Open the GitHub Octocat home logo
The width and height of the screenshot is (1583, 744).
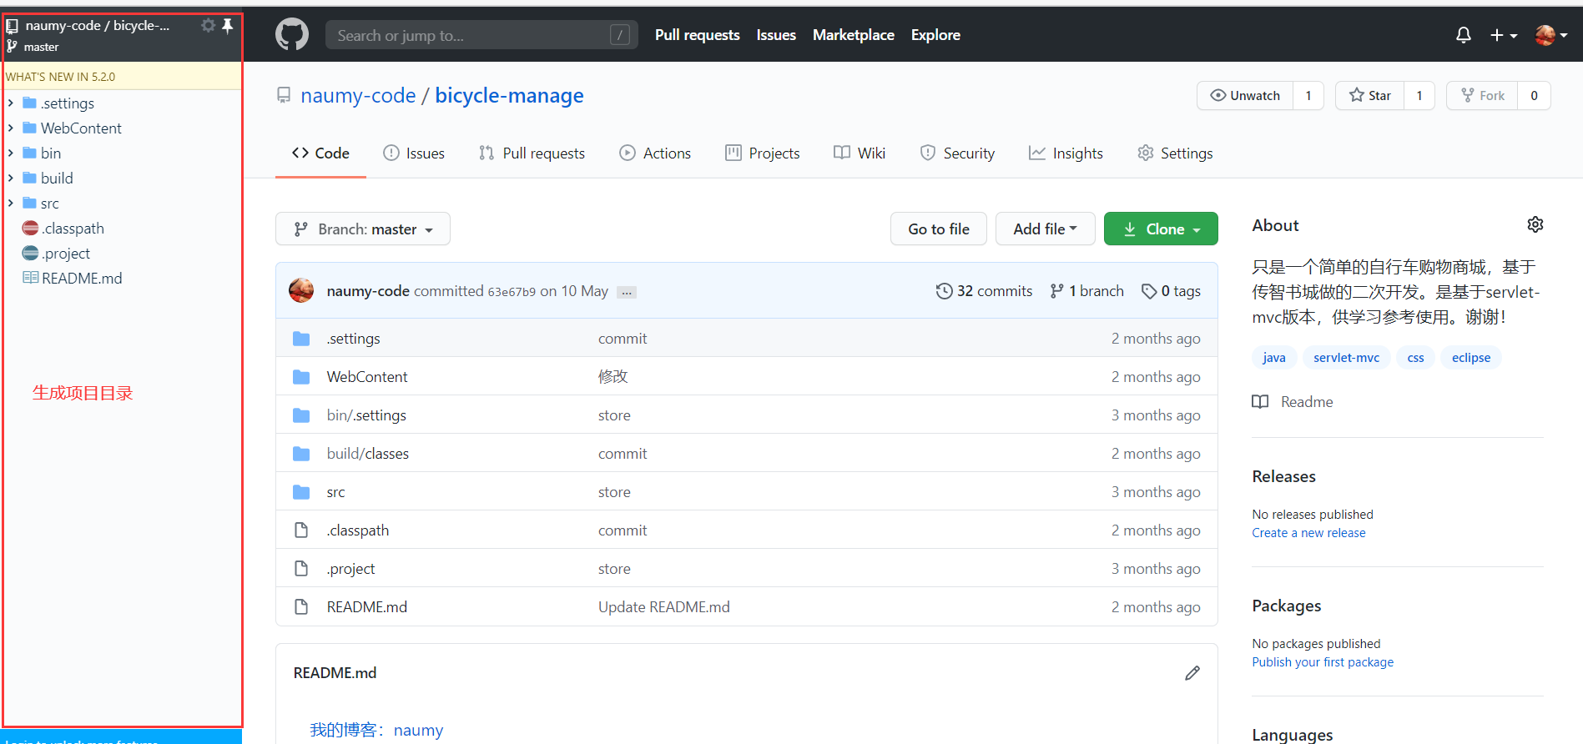[292, 35]
